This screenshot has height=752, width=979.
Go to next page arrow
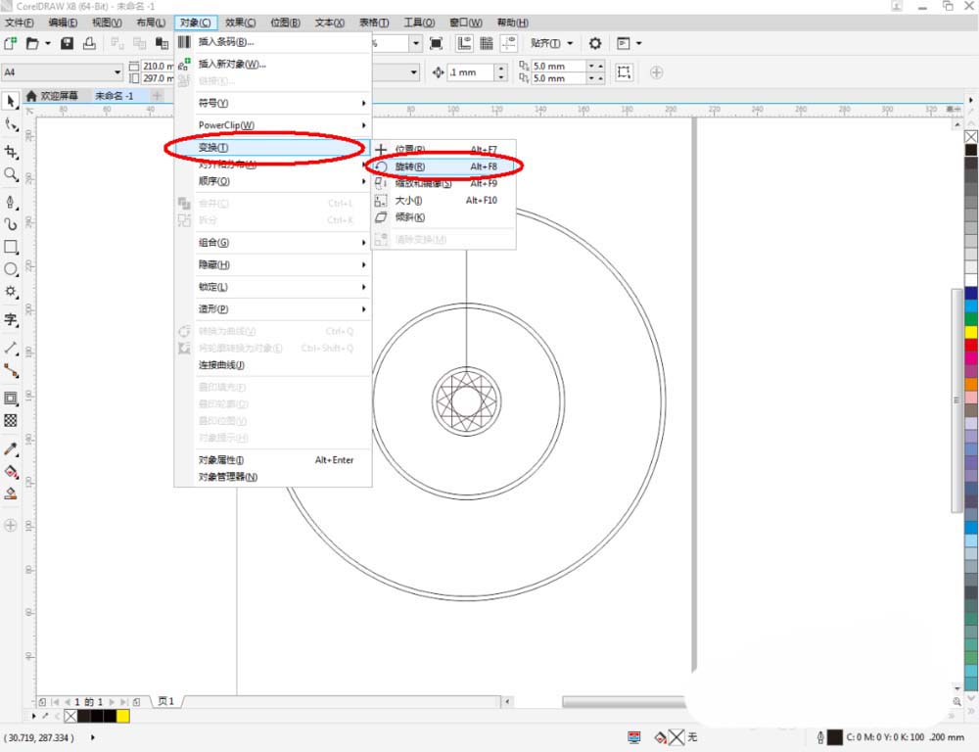[x=112, y=702]
